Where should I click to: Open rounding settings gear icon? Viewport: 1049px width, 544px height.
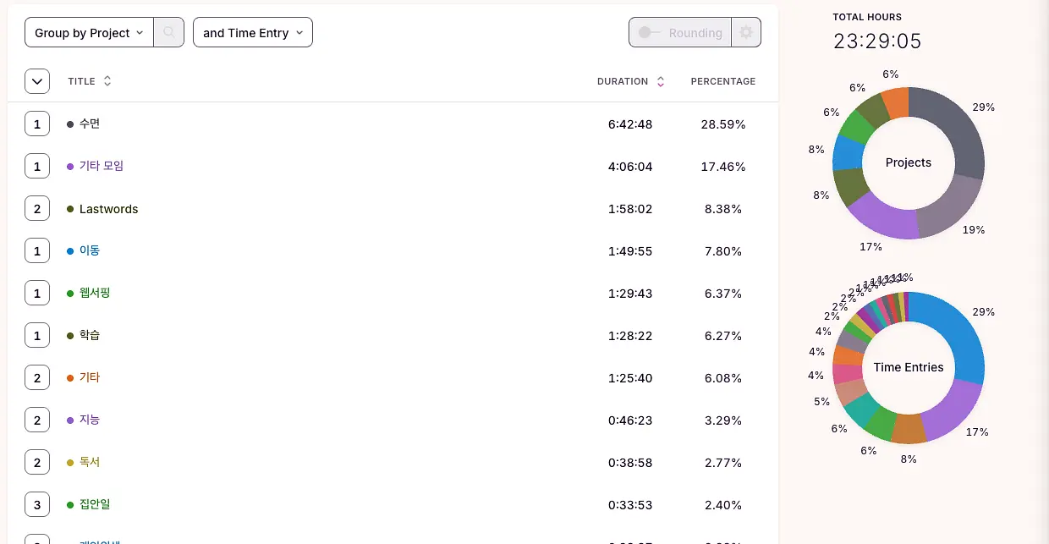pyautogui.click(x=746, y=32)
